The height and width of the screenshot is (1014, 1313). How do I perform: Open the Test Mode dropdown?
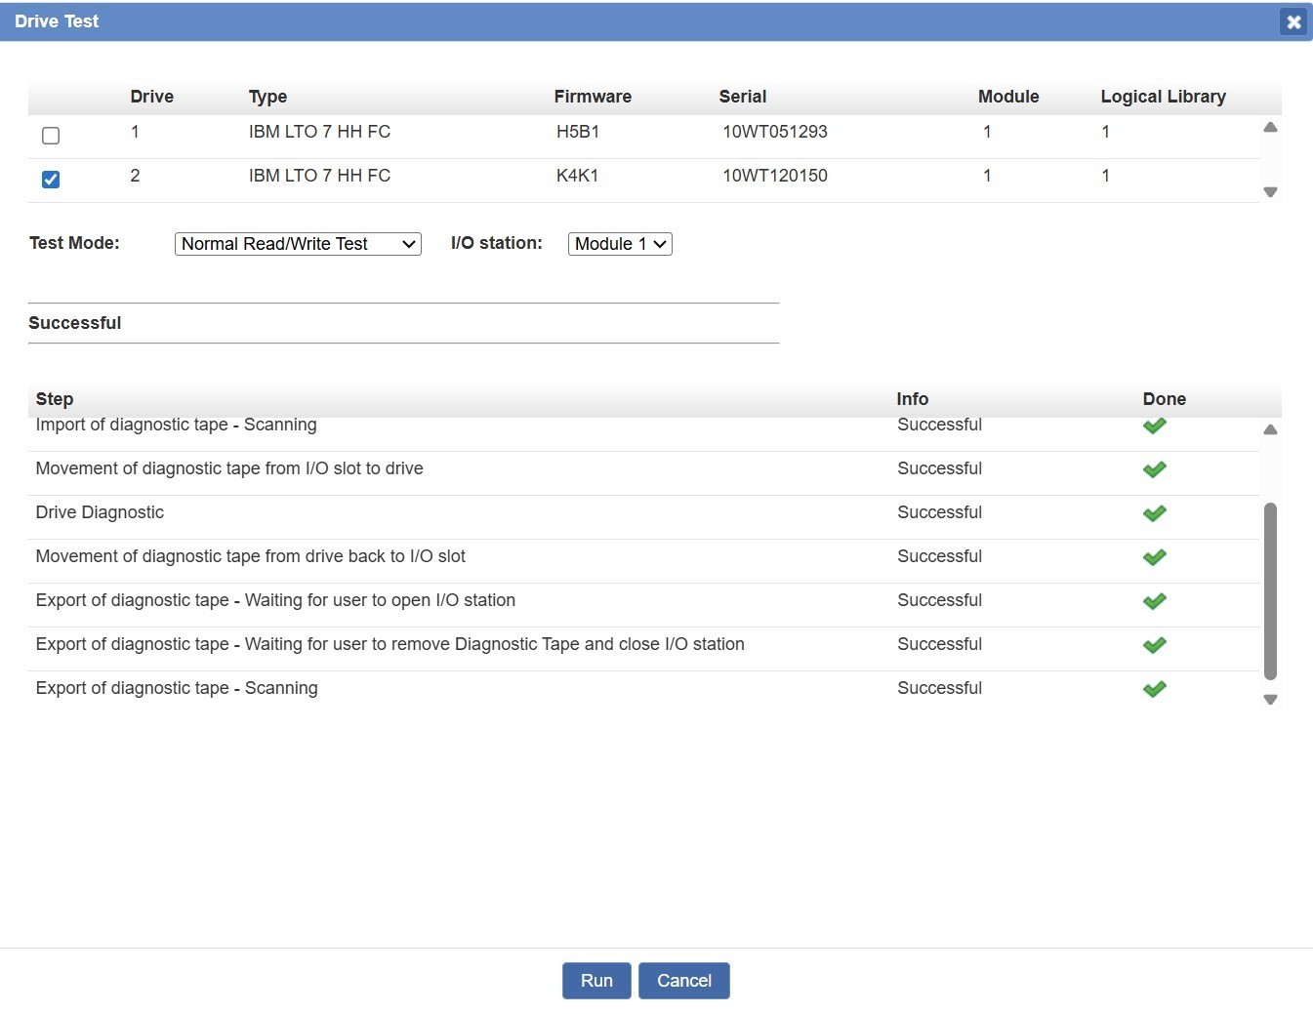click(x=298, y=244)
